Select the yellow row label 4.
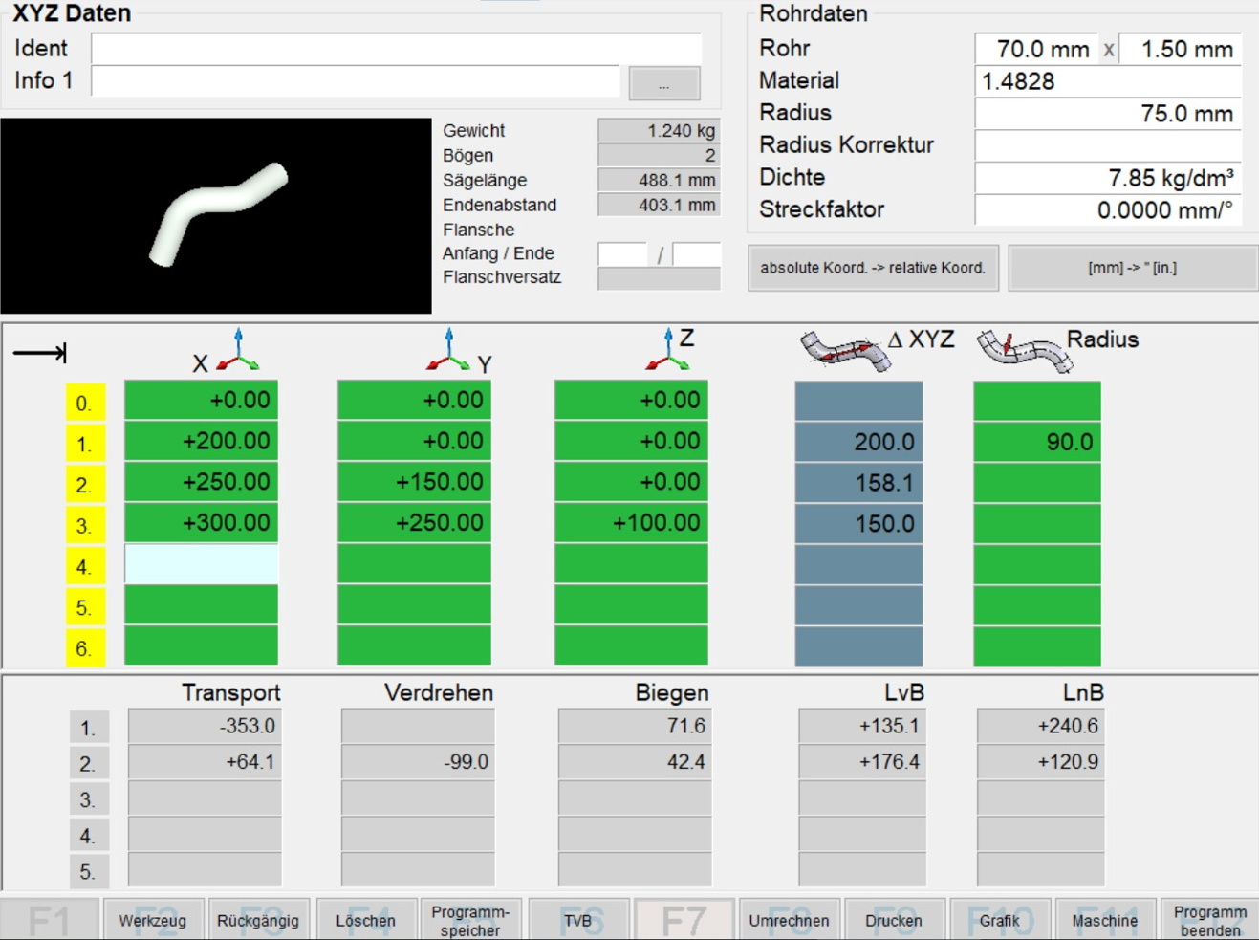The width and height of the screenshot is (1259, 940). tap(84, 567)
